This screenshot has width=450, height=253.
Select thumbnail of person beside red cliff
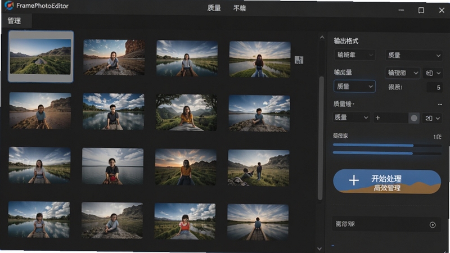click(x=114, y=58)
